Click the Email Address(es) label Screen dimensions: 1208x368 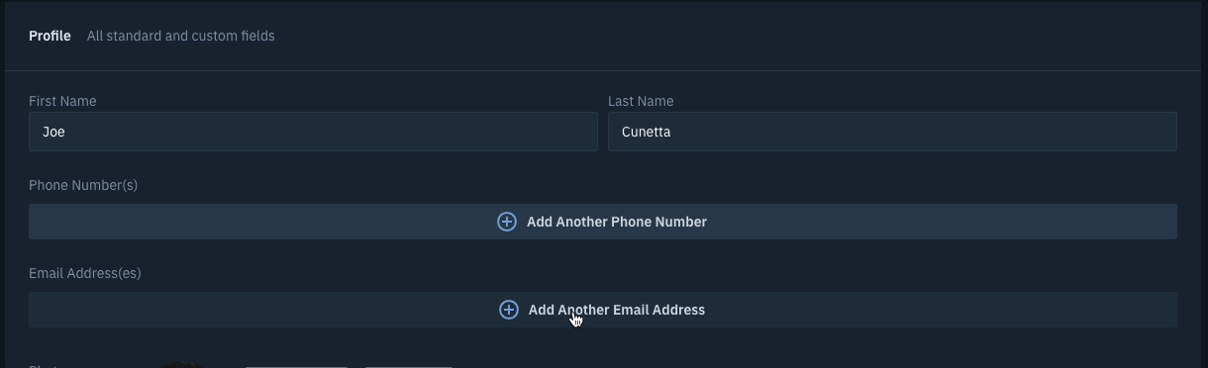pos(85,273)
